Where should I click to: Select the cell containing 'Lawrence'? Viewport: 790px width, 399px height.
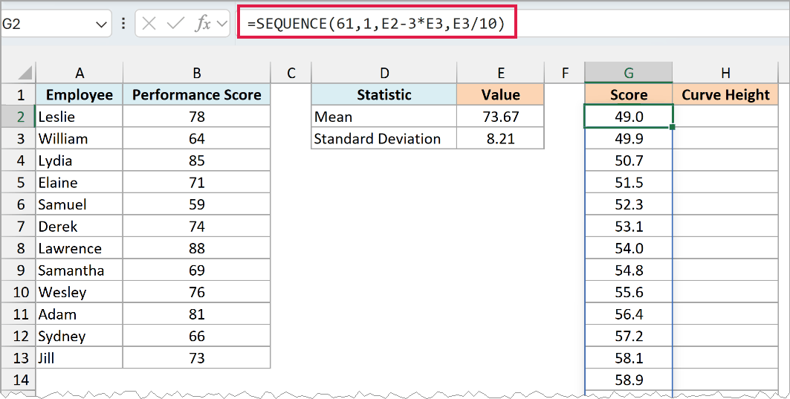(x=79, y=248)
